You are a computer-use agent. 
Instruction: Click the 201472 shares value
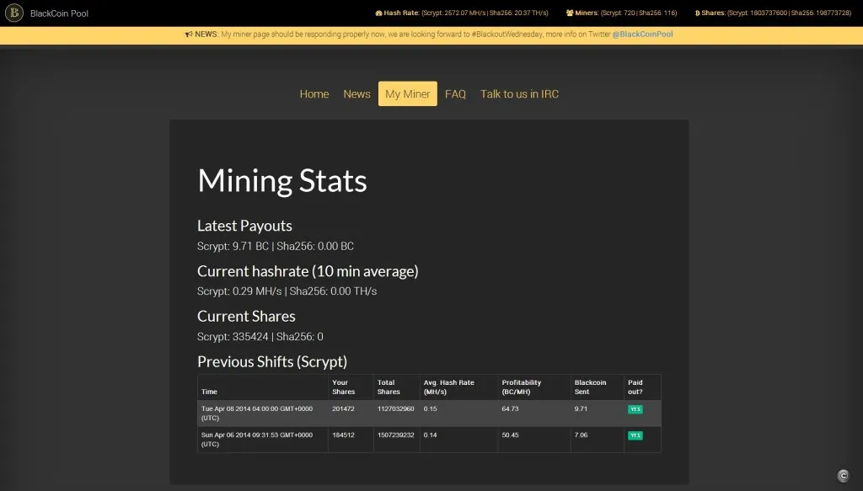(x=344, y=409)
